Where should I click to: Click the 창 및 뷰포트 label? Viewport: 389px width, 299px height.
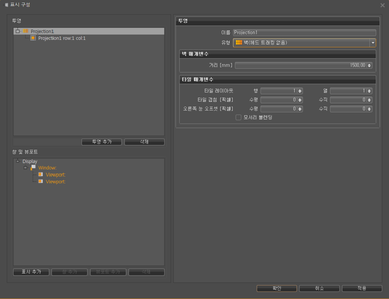pyautogui.click(x=25, y=152)
